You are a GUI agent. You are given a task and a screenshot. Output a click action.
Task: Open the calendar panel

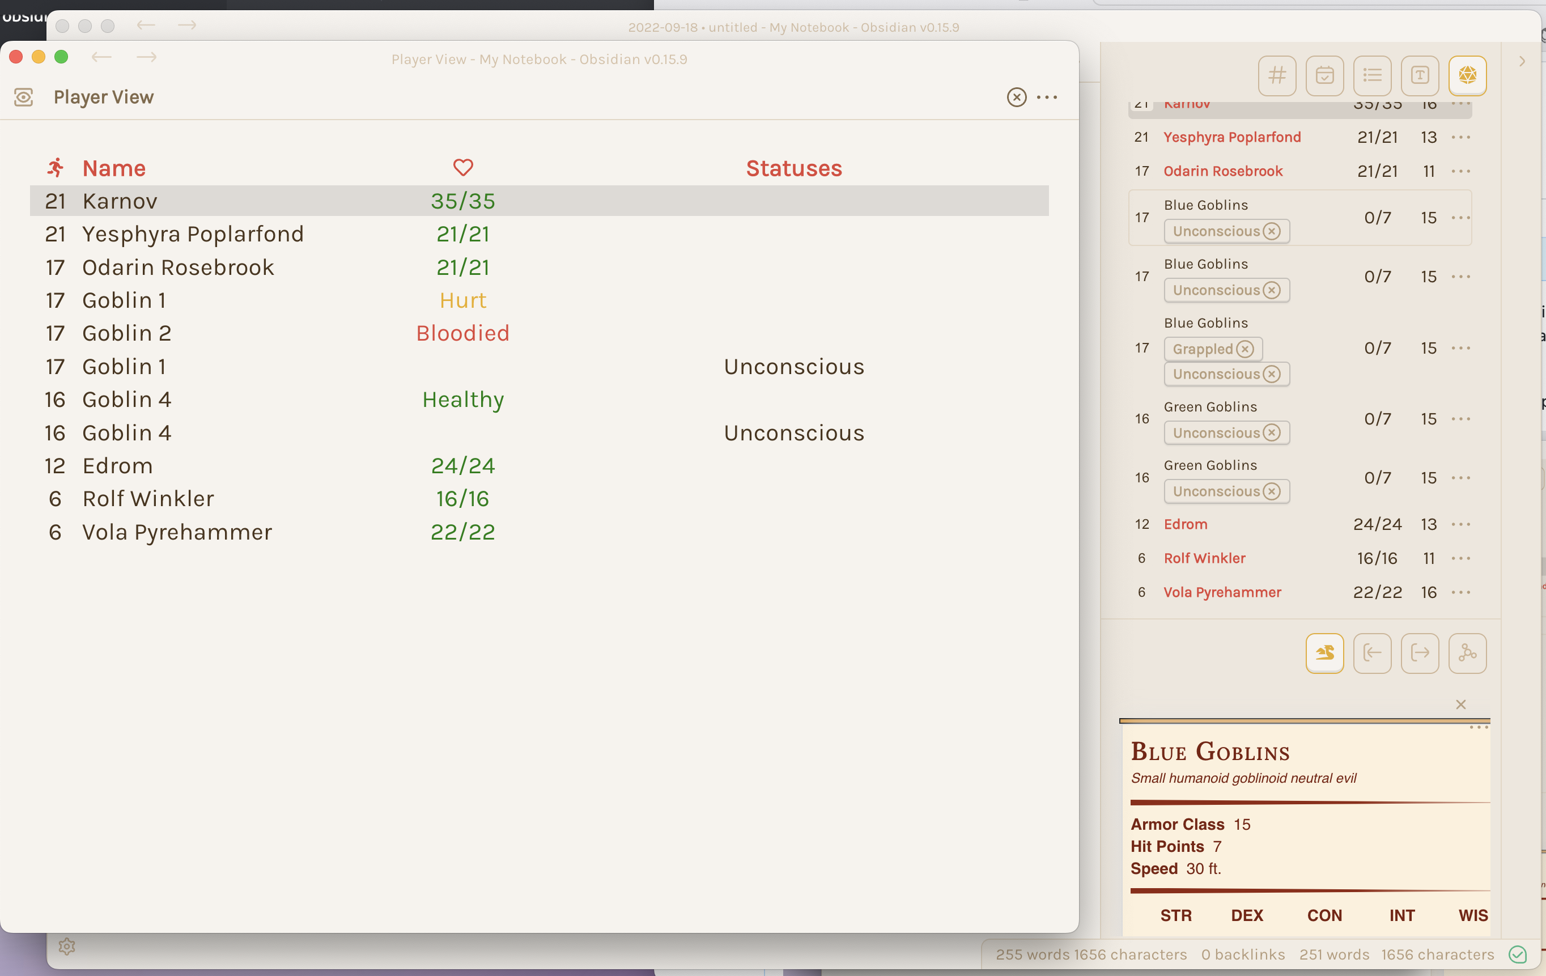pyautogui.click(x=1325, y=75)
